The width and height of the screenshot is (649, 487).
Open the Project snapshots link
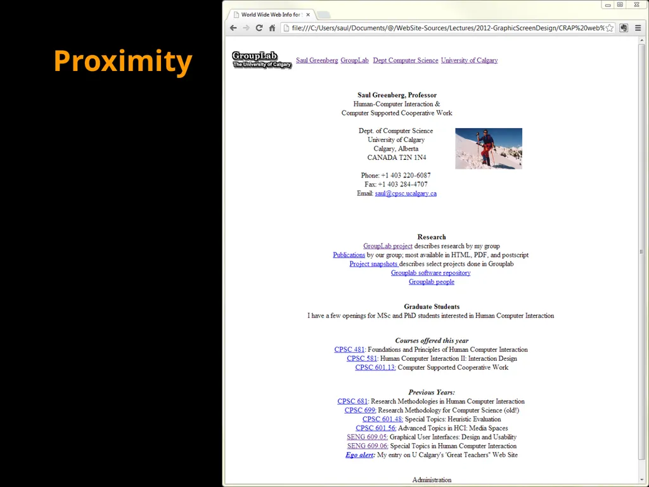373,264
